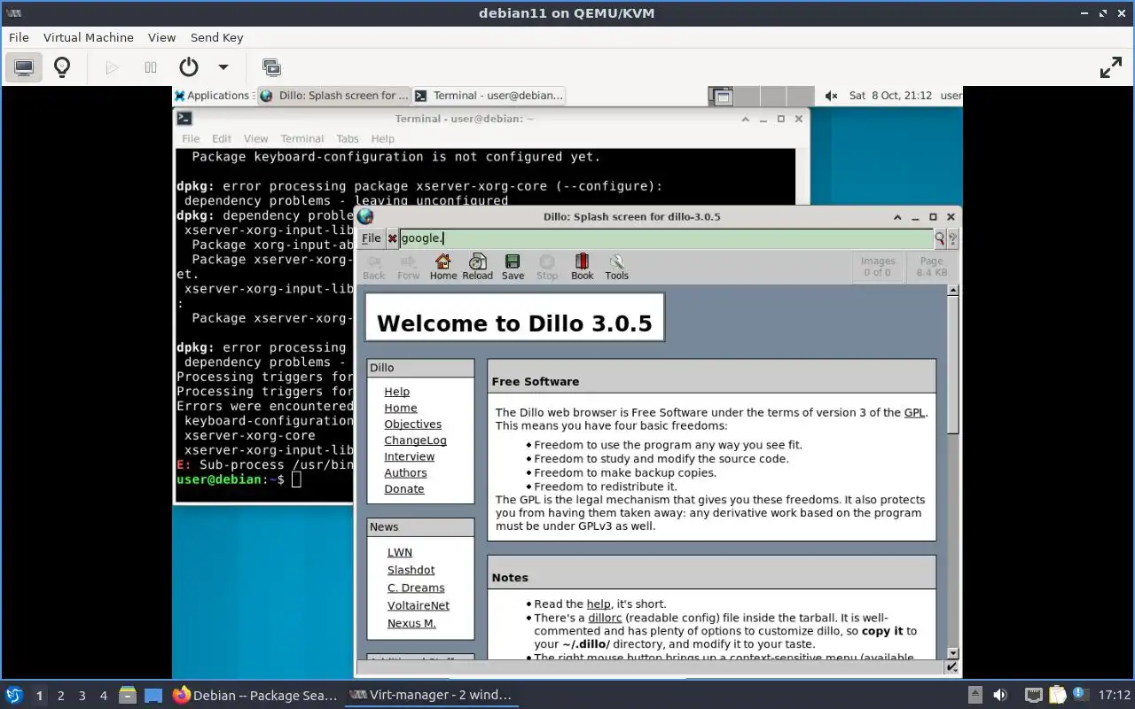Open the Authors link
The image size is (1135, 709).
click(x=405, y=472)
